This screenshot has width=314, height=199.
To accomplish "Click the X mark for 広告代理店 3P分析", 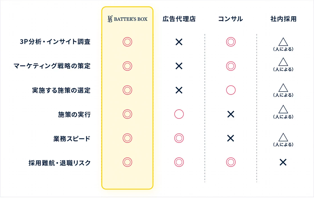I will [x=179, y=42].
